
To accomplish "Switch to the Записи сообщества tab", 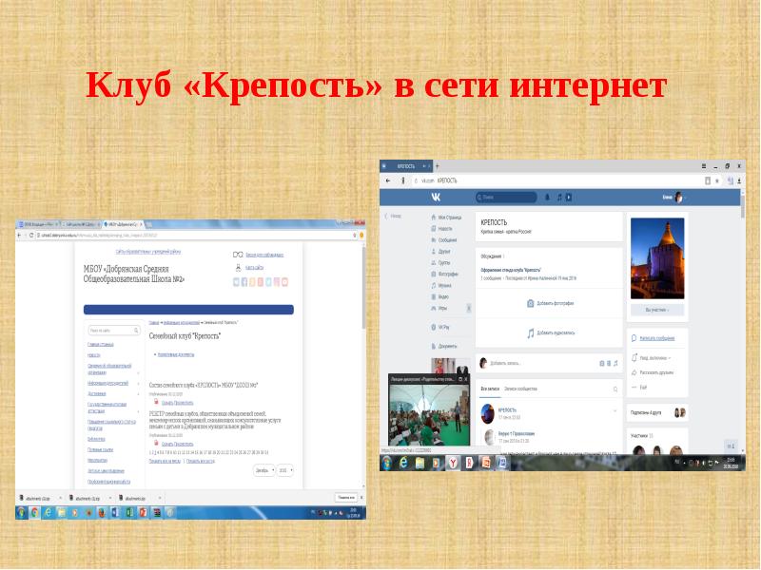I will pyautogui.click(x=520, y=389).
